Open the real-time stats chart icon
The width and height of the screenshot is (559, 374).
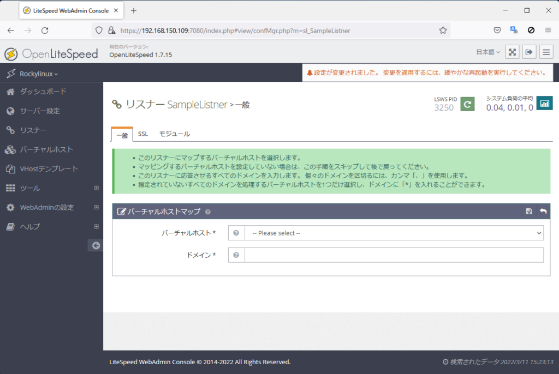[544, 103]
